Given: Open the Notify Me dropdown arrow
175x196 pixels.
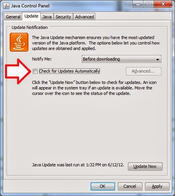Looking at the screenshot, I should tap(157, 59).
